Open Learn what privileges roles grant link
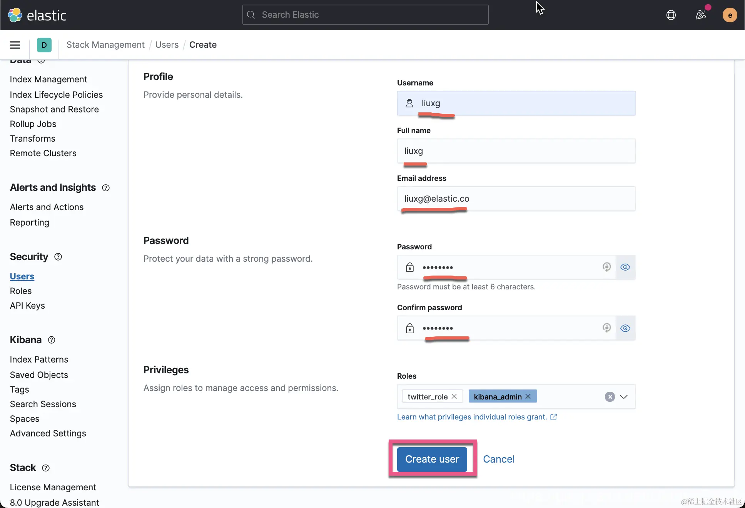Image resolution: width=745 pixels, height=508 pixels. 472,417
